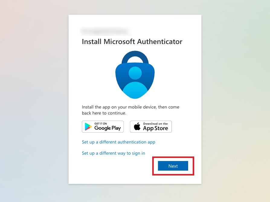Screen dimensions: 270x202
Task: Click the blurred account email above the heading
Action: pos(105,31)
